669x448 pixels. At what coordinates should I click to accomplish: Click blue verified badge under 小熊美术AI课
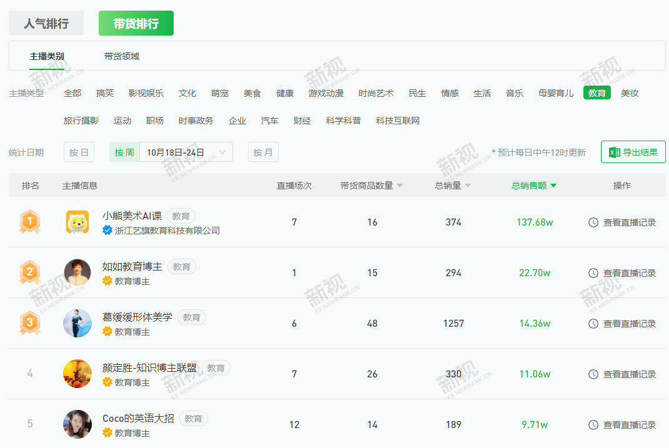(107, 231)
